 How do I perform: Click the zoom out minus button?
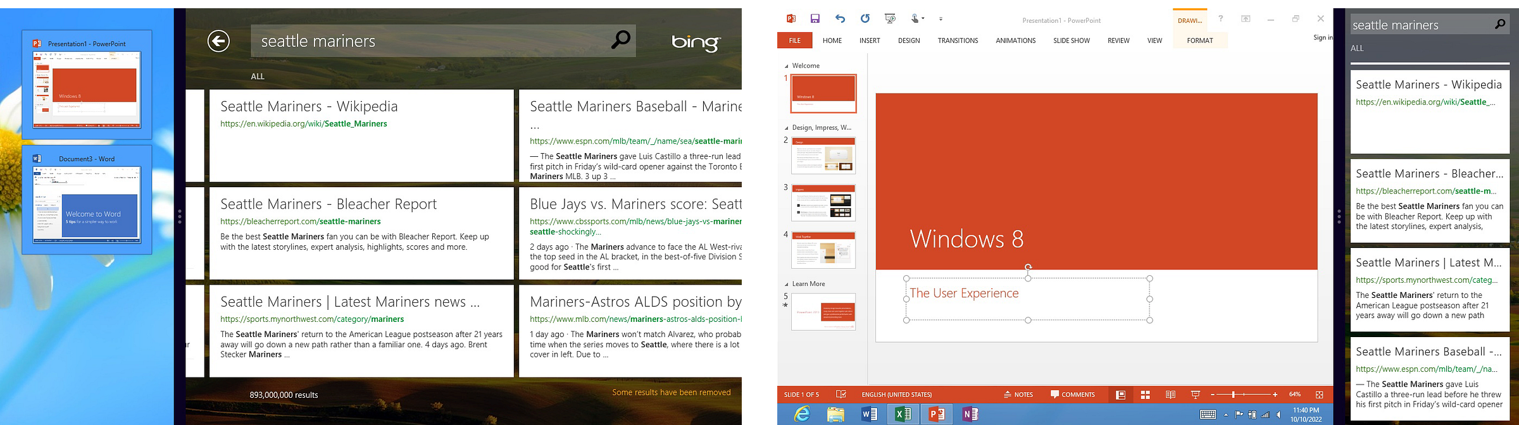tap(1213, 395)
